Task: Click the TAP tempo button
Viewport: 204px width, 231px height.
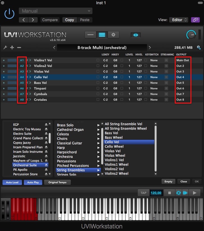Action: [x=143, y=193]
